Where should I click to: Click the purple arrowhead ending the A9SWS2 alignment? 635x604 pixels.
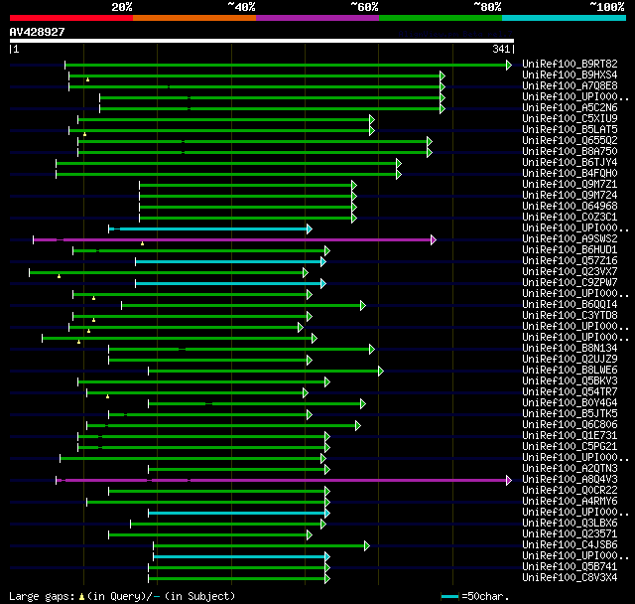click(x=434, y=240)
